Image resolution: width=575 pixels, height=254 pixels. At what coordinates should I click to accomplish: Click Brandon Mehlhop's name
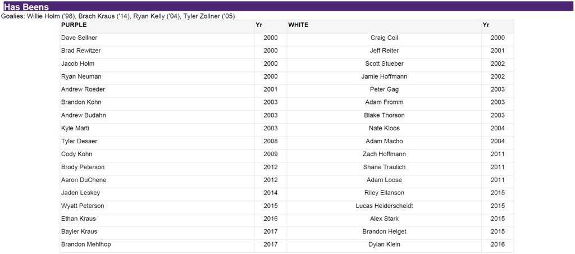click(86, 245)
